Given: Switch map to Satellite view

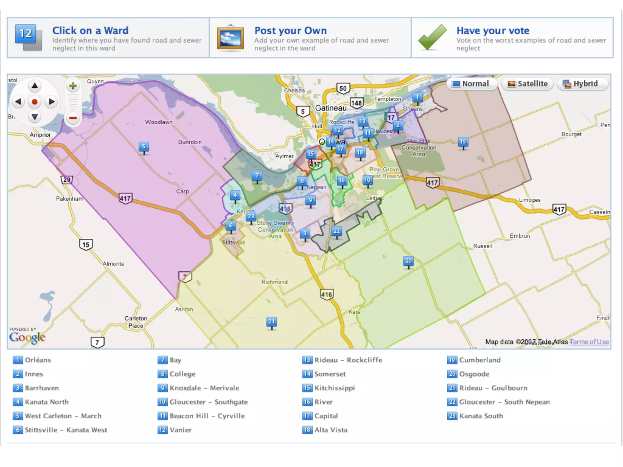Looking at the screenshot, I should tap(528, 84).
